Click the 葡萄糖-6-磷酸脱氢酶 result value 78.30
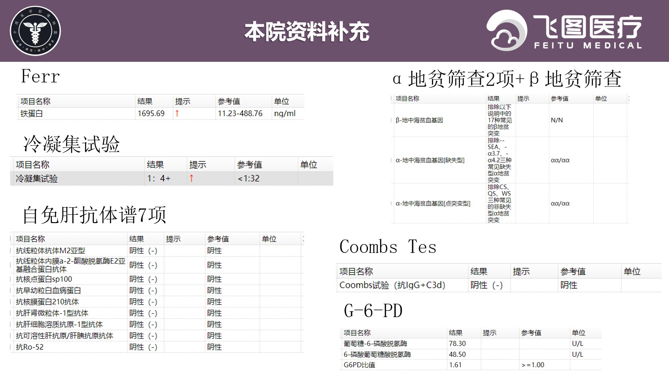This screenshot has height=376, width=669. pos(457,343)
